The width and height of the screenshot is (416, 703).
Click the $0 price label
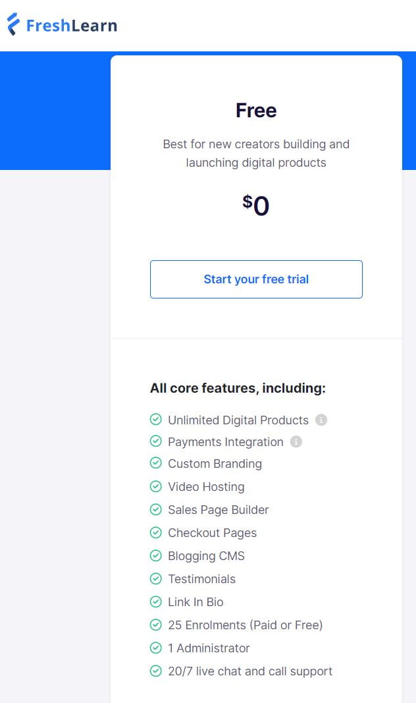pyautogui.click(x=256, y=205)
